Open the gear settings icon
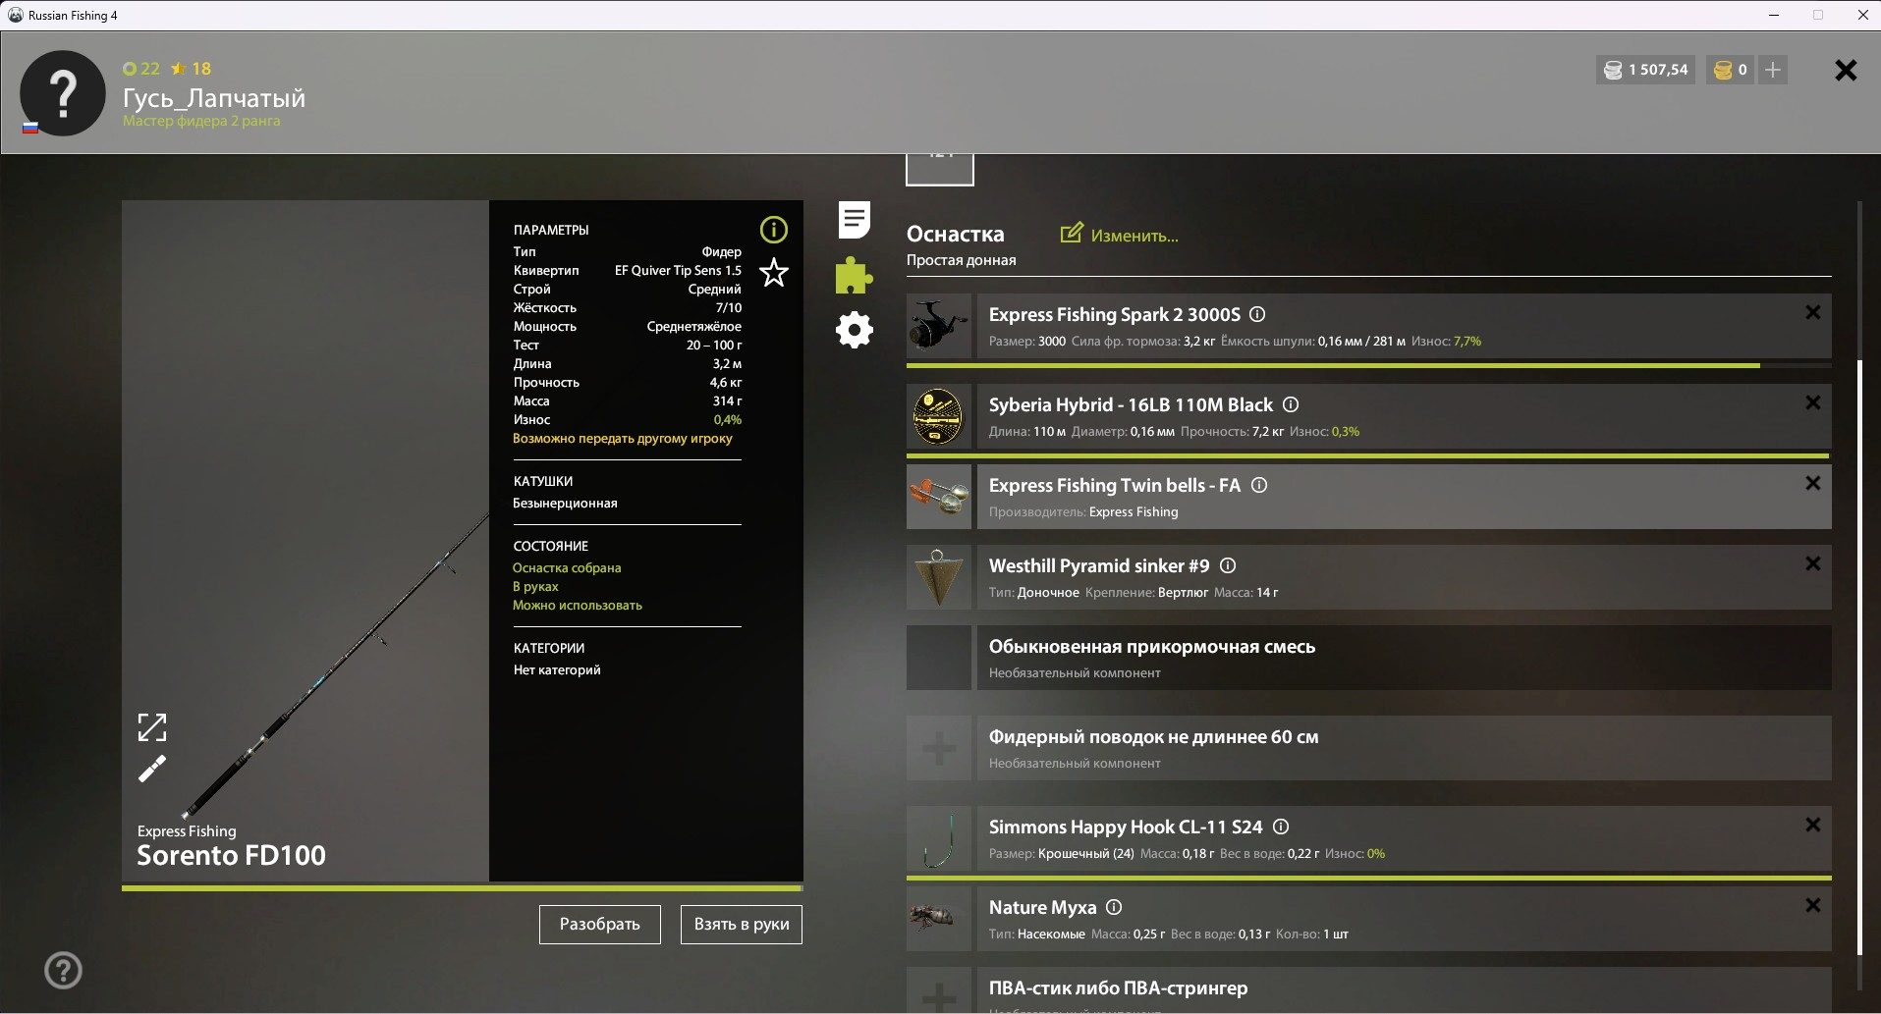This screenshot has width=1881, height=1014. tap(855, 330)
